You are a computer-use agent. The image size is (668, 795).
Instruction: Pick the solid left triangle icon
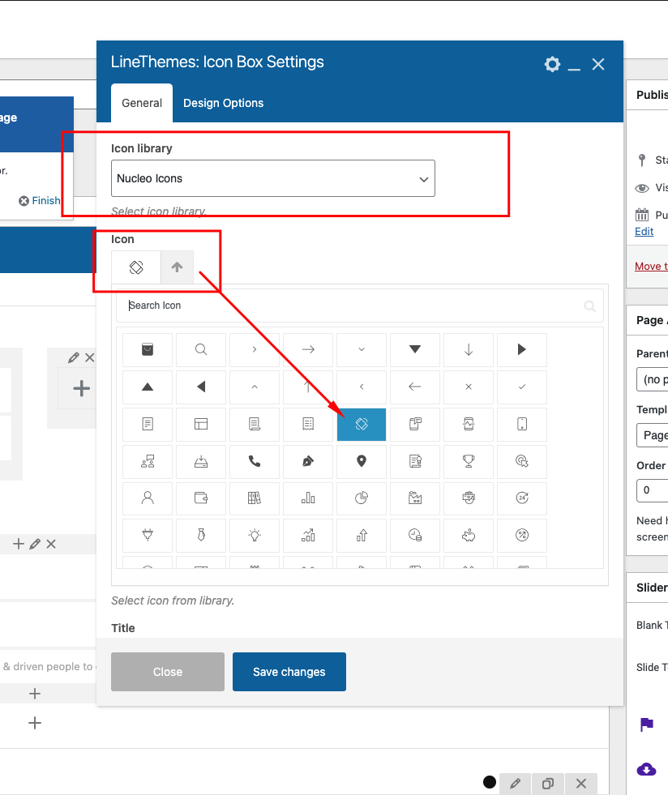click(201, 387)
